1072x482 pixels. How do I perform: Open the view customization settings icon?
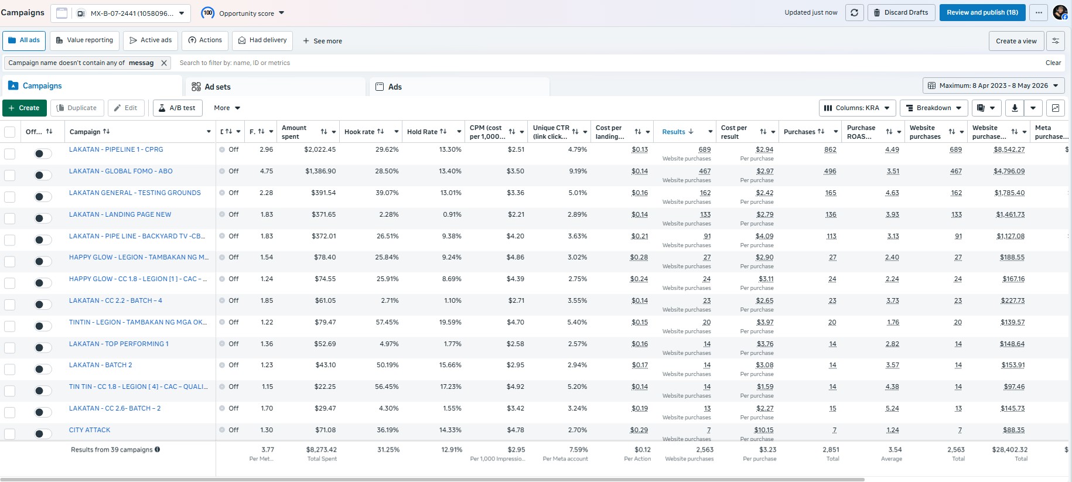[1055, 41]
